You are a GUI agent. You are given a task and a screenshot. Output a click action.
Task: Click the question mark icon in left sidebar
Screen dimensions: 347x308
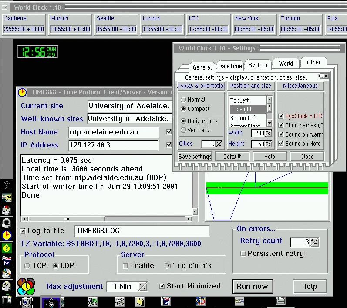point(7,185)
